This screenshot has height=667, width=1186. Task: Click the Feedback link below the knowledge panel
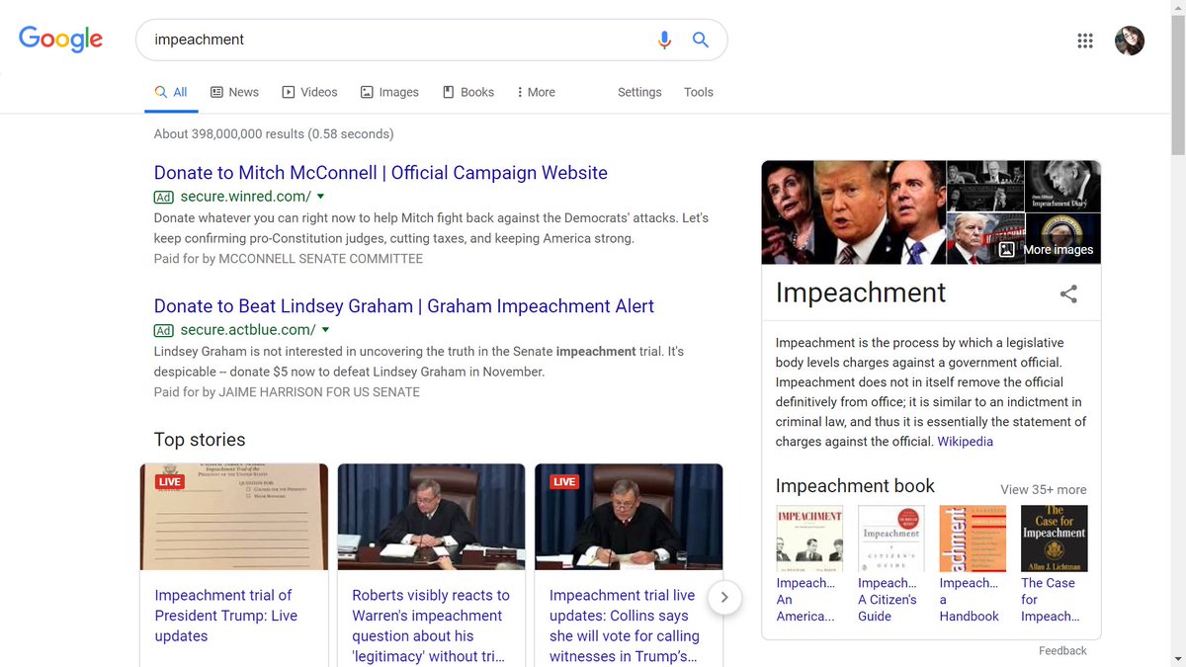(x=1062, y=650)
